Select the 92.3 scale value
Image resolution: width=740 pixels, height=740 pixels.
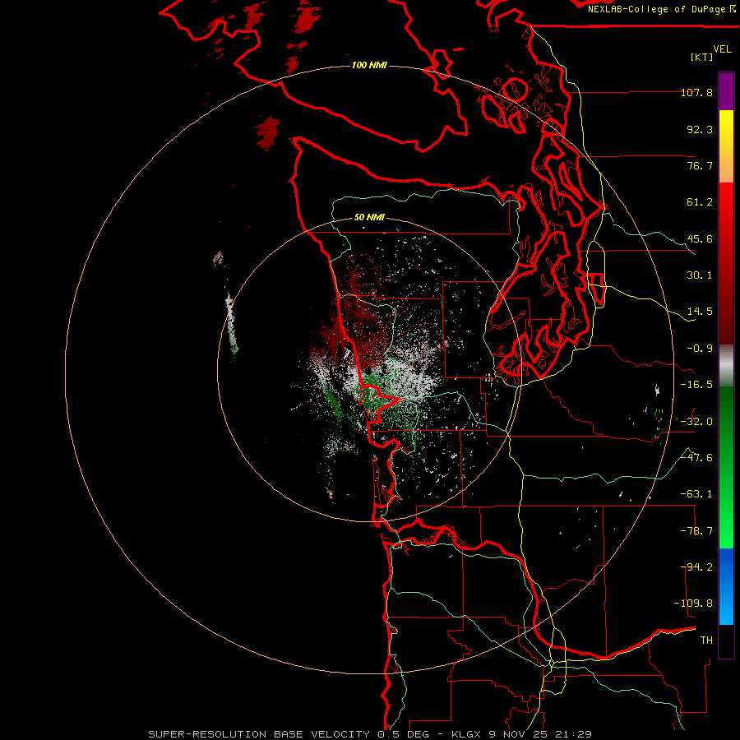[x=700, y=129]
